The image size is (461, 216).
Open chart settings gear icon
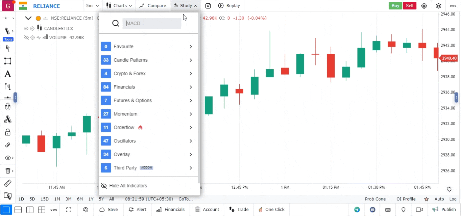point(424,6)
